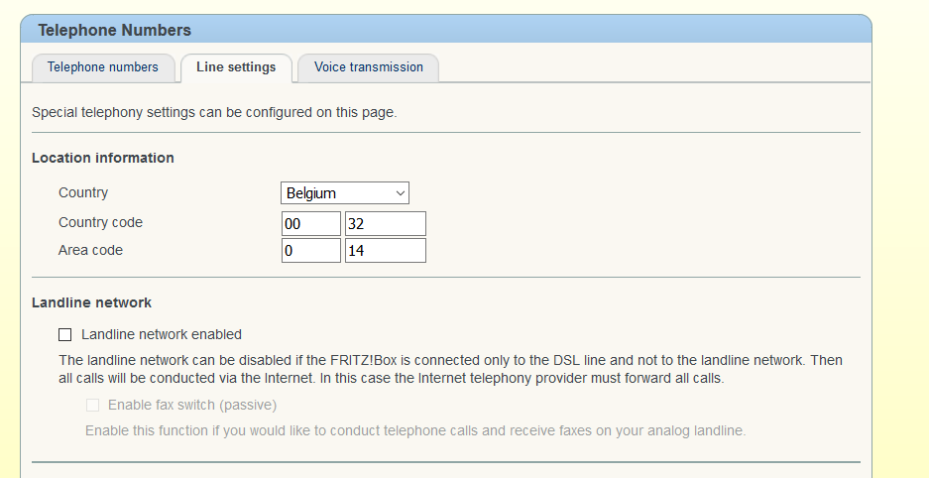Click the Location information heading
Image resolution: width=929 pixels, height=478 pixels.
tap(103, 158)
